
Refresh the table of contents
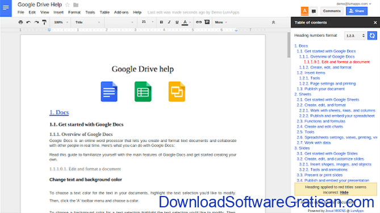pos(372,36)
